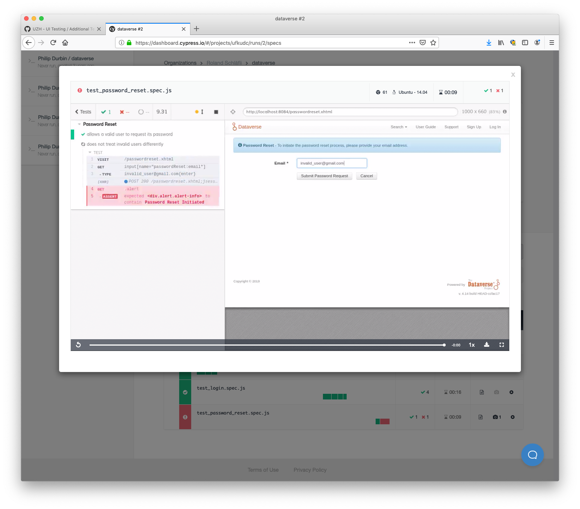
Task: Click Roland Schläfli breadcrumb
Action: click(224, 63)
